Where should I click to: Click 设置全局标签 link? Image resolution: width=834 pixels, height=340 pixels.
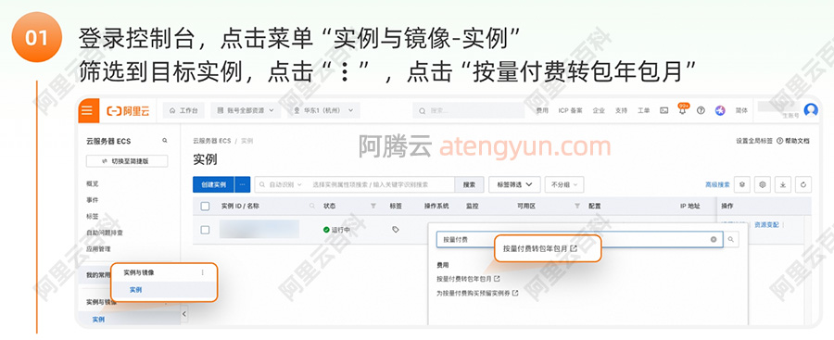[x=754, y=141]
